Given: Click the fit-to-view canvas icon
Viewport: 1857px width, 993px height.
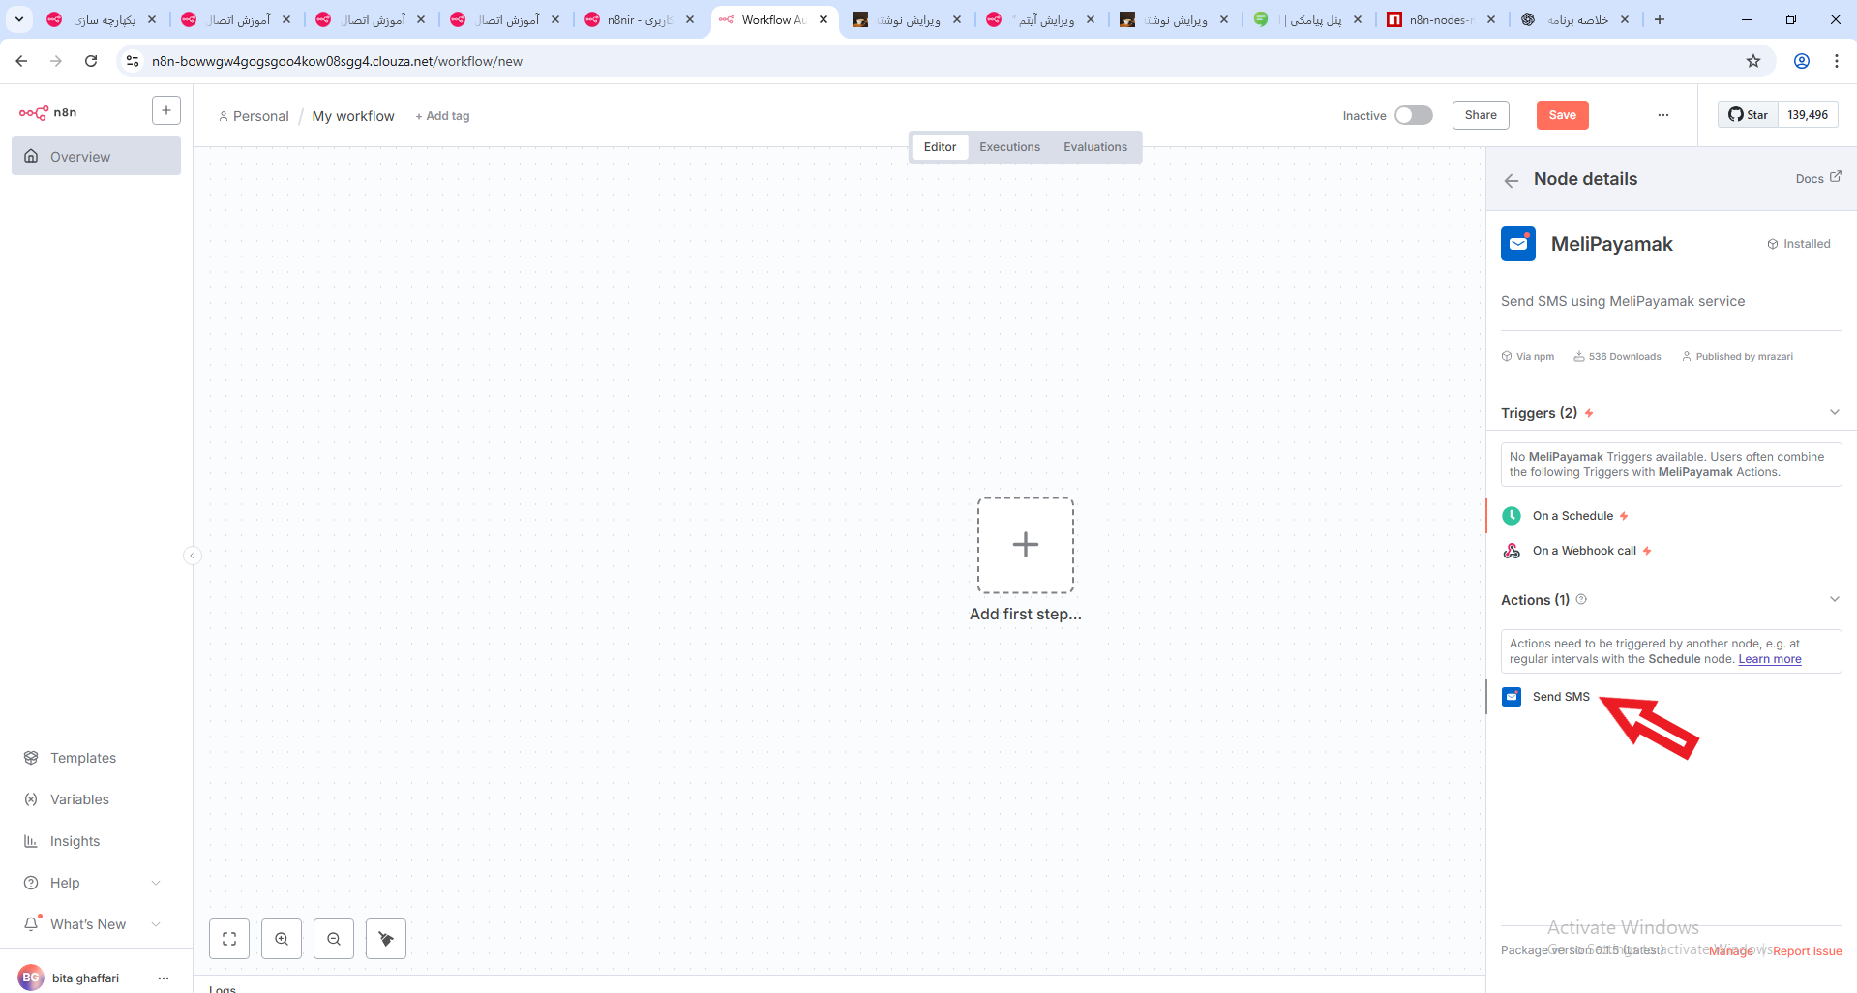Looking at the screenshot, I should [x=229, y=939].
